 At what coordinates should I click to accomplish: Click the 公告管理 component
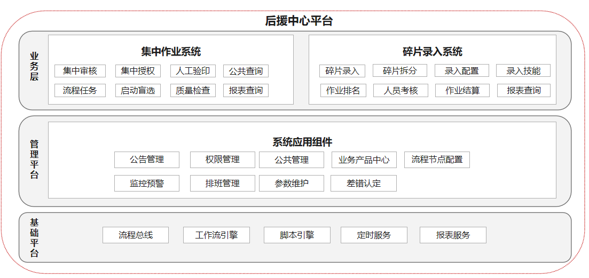[x=147, y=160]
